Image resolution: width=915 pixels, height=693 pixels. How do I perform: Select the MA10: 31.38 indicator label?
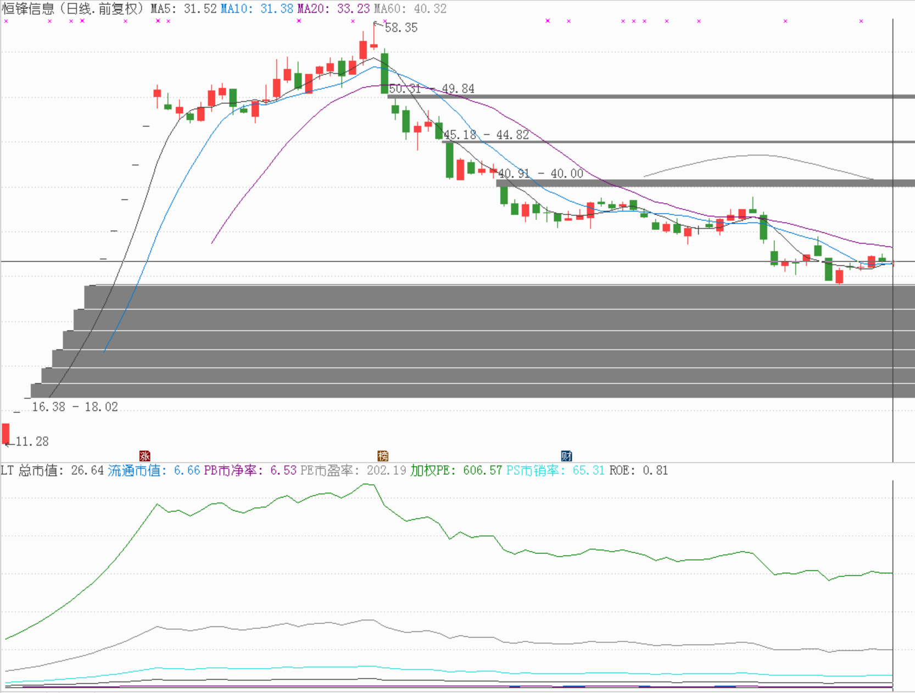[257, 9]
